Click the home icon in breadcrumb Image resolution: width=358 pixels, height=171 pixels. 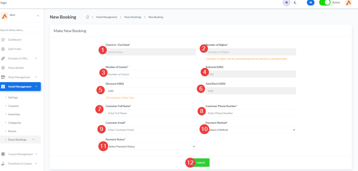(87, 17)
